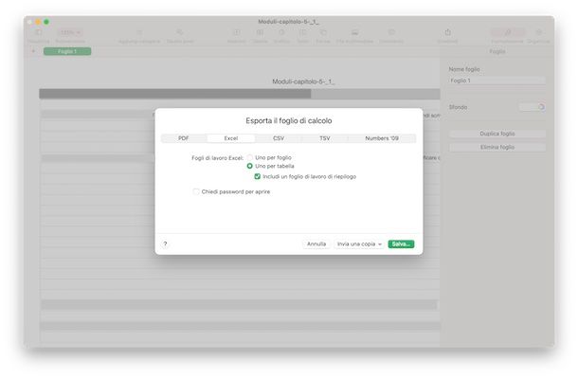Screen dimensions: 578x378
Task: Click the Aggiungi categoria toolbar icon
Action: pos(139,33)
